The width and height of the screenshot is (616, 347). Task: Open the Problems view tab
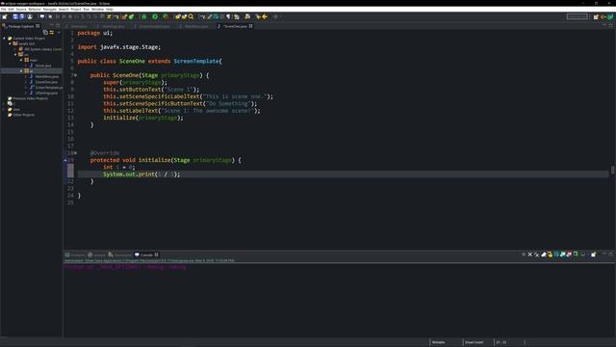click(x=75, y=254)
